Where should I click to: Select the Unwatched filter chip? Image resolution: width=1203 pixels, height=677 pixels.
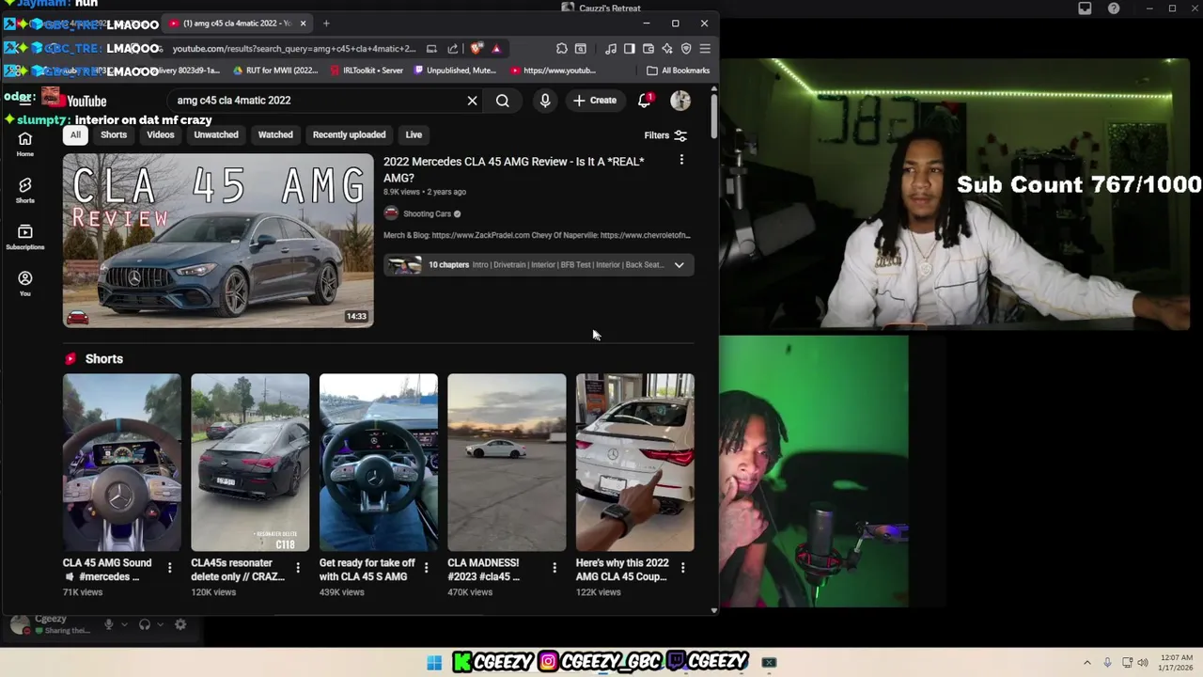click(216, 135)
